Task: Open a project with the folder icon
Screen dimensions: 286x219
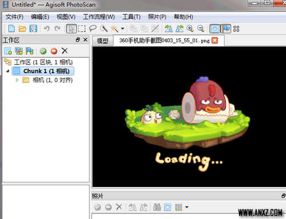Action: tap(22, 29)
